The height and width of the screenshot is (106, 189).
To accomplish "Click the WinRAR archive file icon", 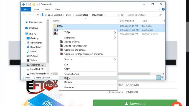I will (x=55, y=34).
